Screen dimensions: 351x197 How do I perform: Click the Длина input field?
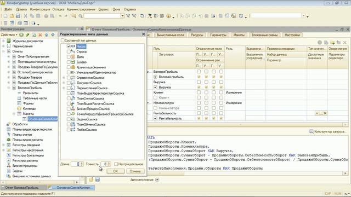tap(76, 164)
